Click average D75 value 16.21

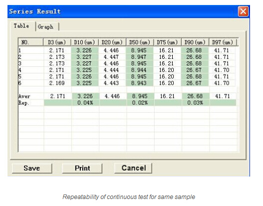(167, 96)
